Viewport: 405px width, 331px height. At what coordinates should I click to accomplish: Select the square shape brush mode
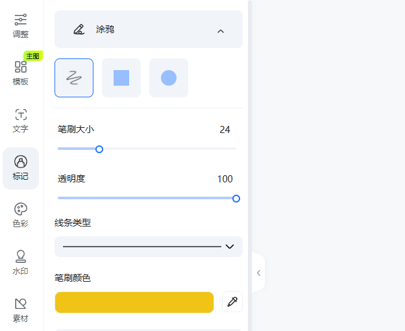pyautogui.click(x=121, y=78)
